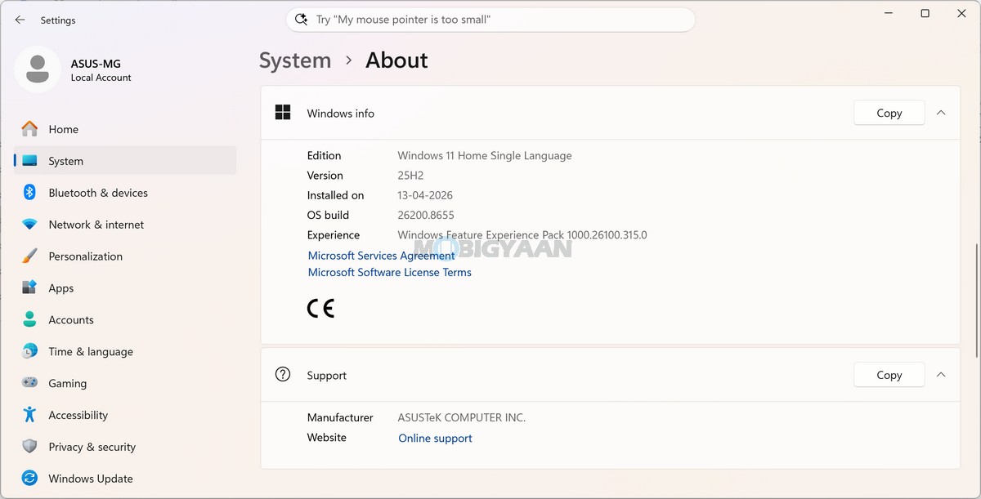981x499 pixels.
Task: Open the Online support link
Action: pyautogui.click(x=435, y=438)
